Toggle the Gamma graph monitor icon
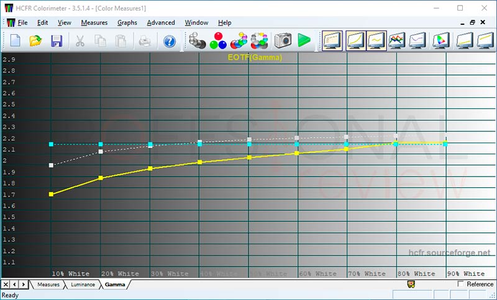The image size is (497, 300). click(x=376, y=40)
